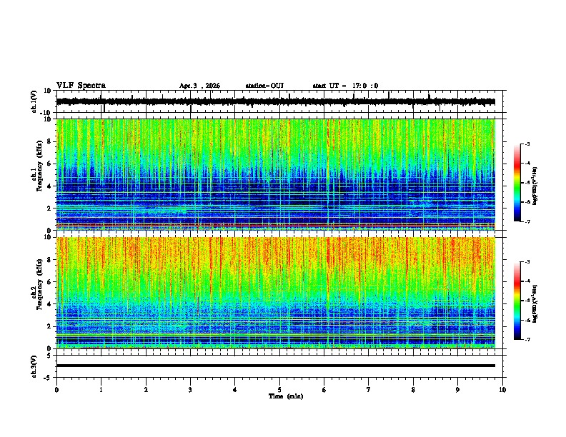Viewport: 566px width, 437px height.
Task: Click time axis tick label "9"
Action: tap(457, 390)
